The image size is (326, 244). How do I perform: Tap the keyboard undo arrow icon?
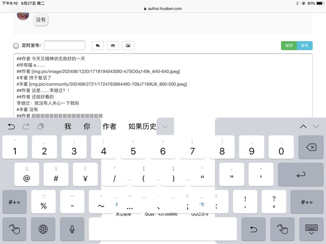click(12, 127)
